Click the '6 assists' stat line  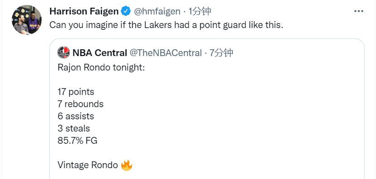(76, 116)
